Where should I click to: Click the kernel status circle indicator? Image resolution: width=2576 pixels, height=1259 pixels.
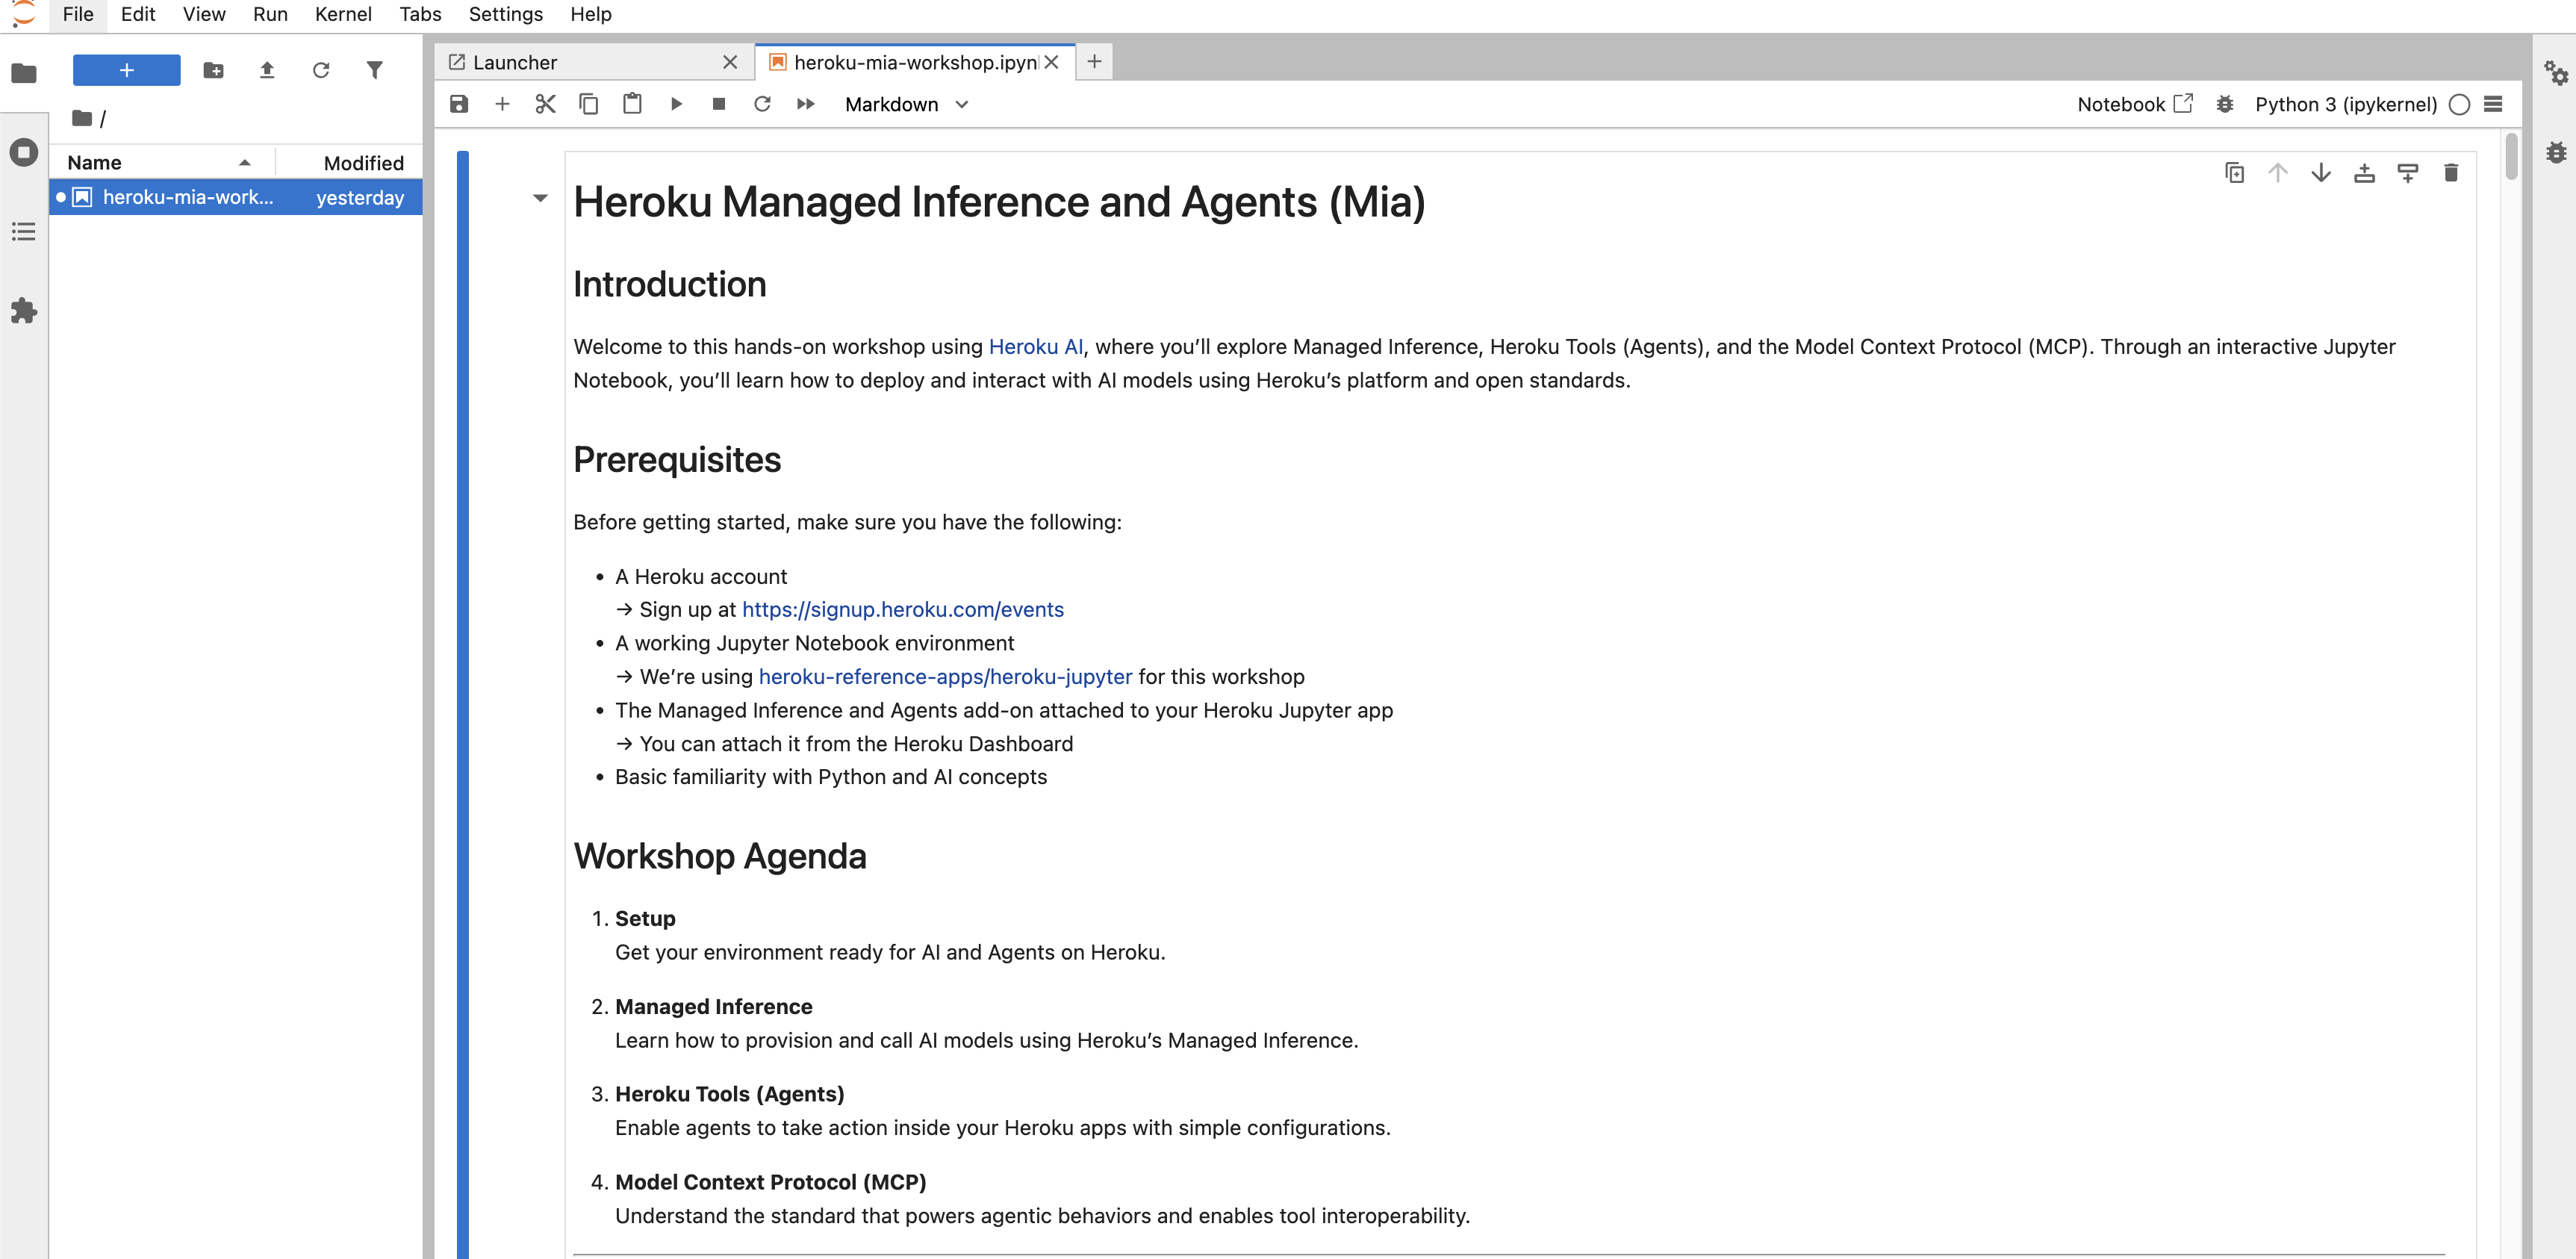coord(2460,104)
